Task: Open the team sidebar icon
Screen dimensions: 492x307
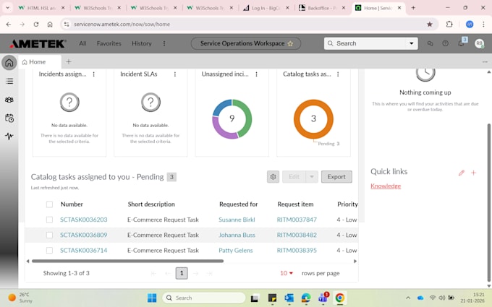Action: click(9, 100)
